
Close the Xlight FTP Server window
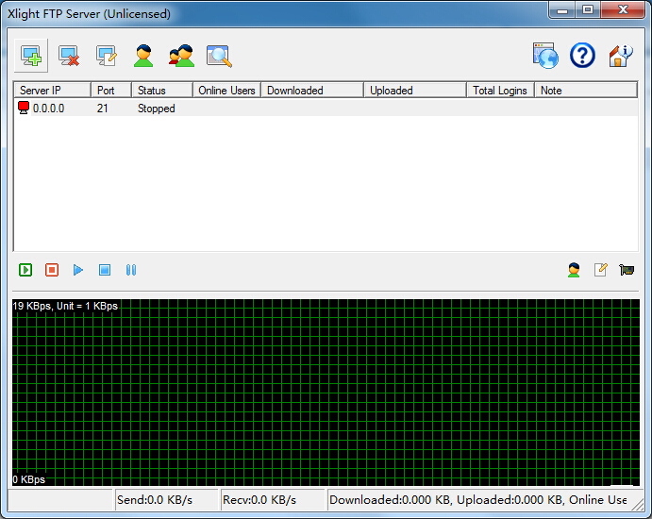click(623, 10)
